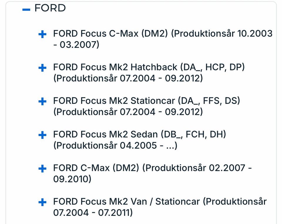Expand Focus Mk2 Sedan plus icon
The height and width of the screenshot is (224, 282).
[43, 135]
